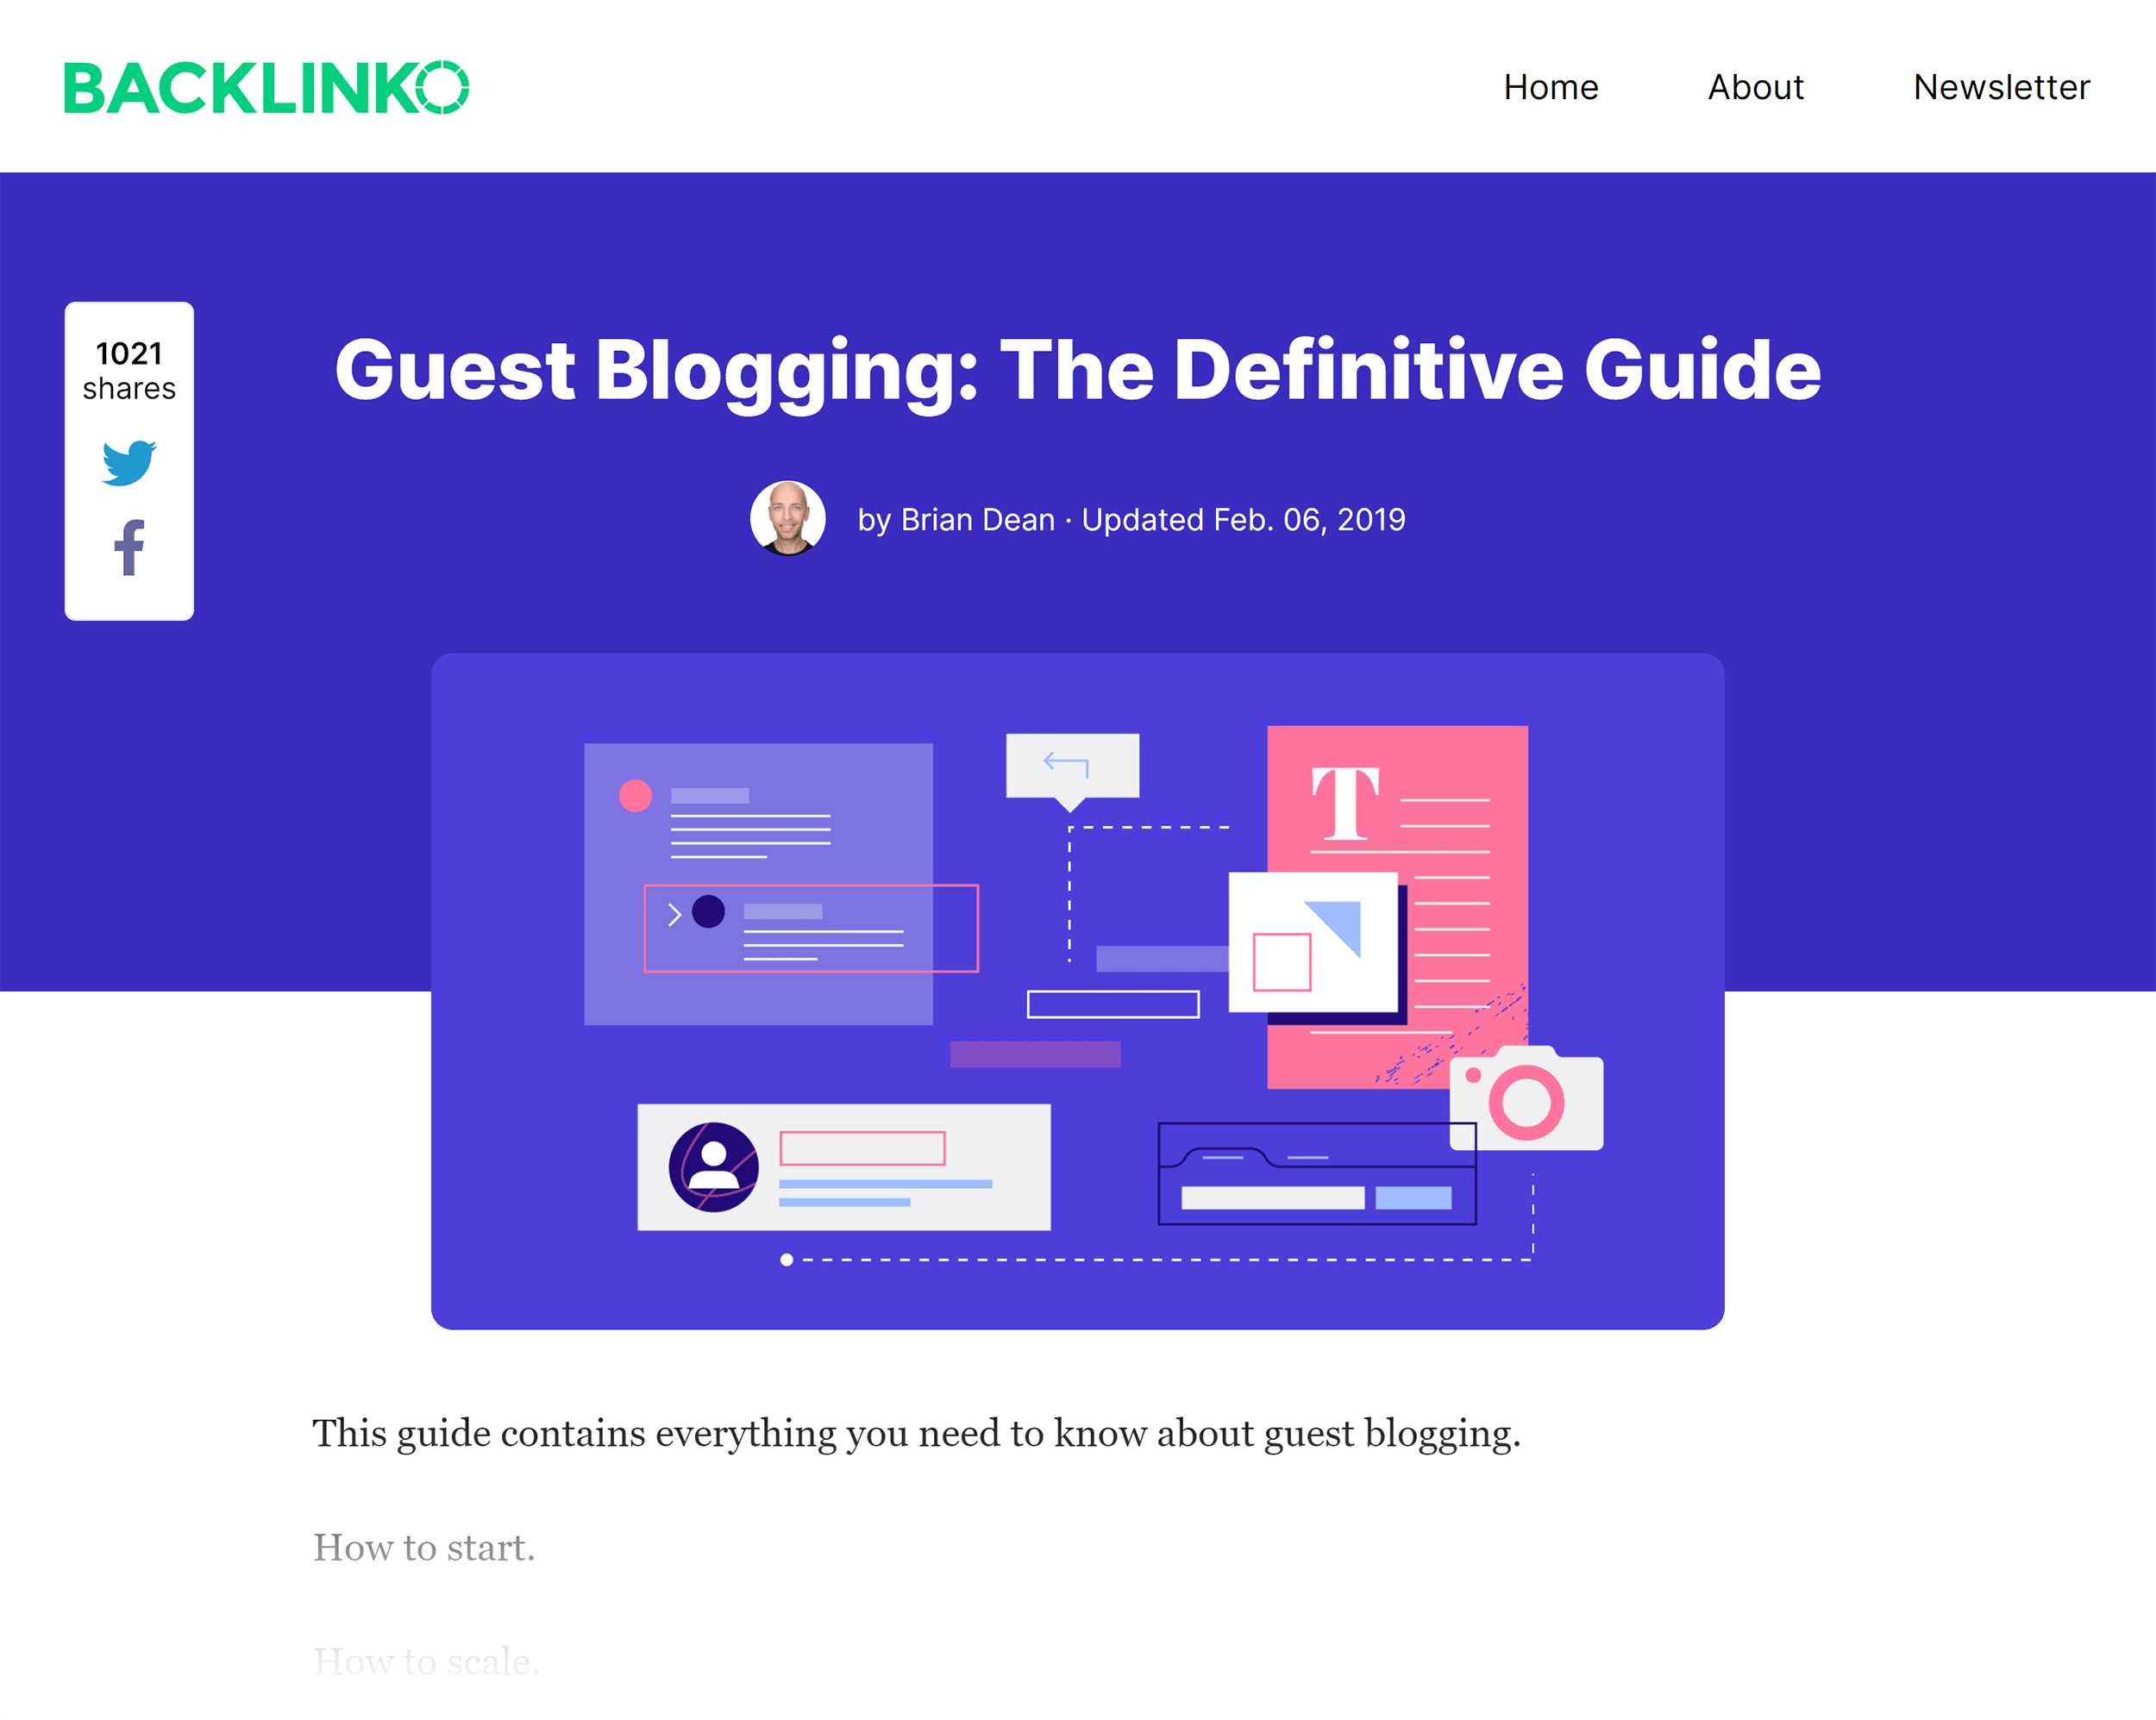The image size is (2156, 1720).
Task: Expand the About menu item
Action: click(x=1758, y=84)
